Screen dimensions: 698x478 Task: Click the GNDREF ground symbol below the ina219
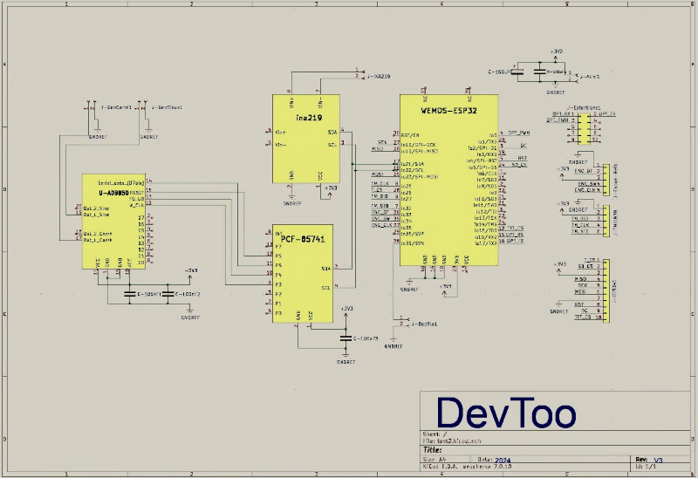tap(292, 199)
